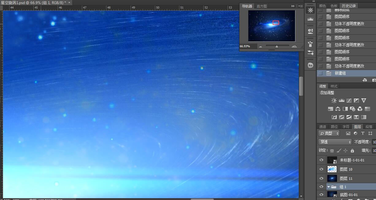Filter layers by type layers
The image size is (376, 200).
[363, 133]
